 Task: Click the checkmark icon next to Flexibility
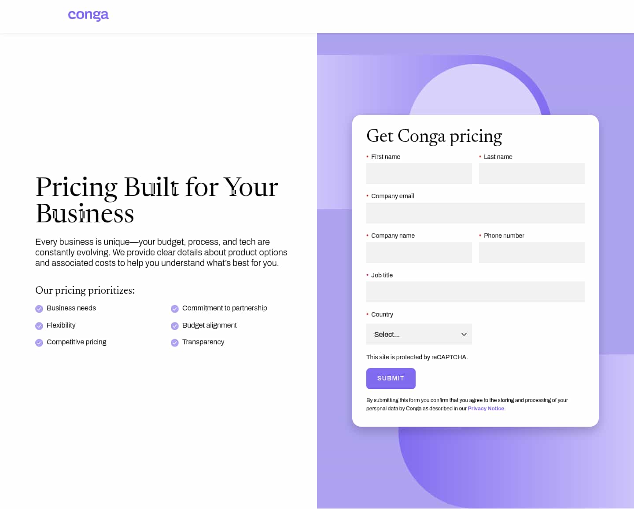[x=39, y=326]
